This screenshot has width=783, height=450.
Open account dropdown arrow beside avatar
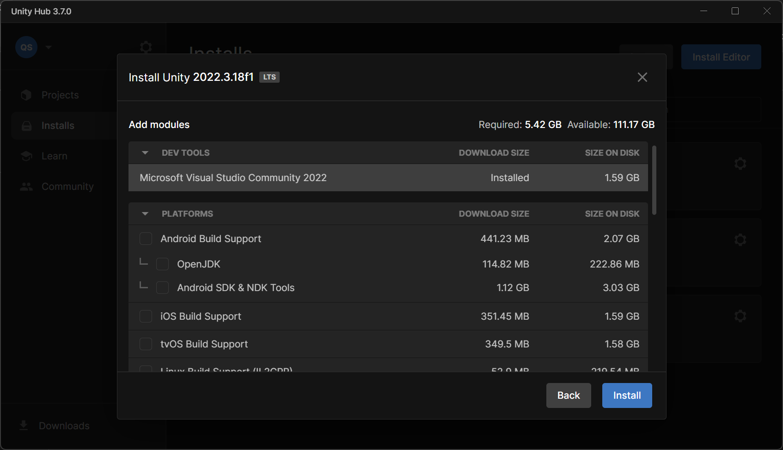(49, 47)
